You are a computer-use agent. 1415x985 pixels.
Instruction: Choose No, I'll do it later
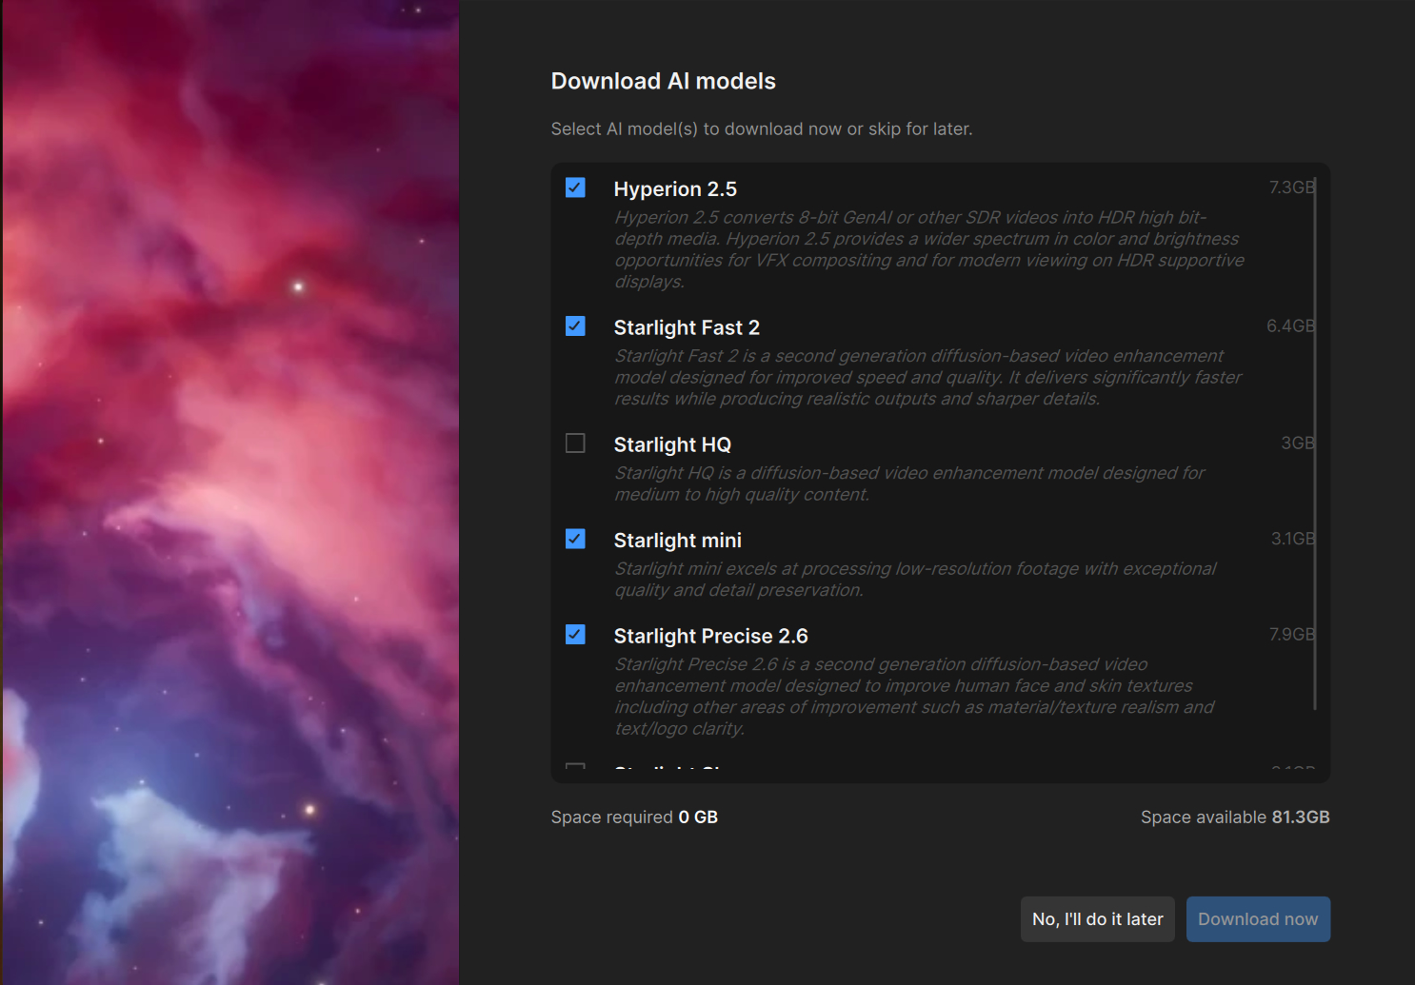[1098, 919]
